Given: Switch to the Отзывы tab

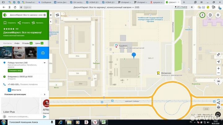Looking at the screenshot, I should pos(25,43).
